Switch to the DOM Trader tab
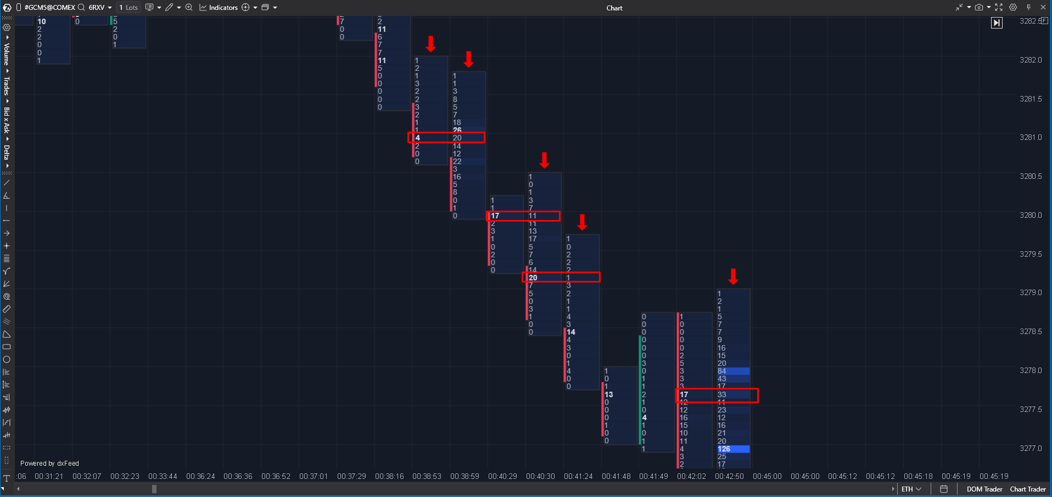Screen dimensions: 1052x497 click(x=984, y=489)
